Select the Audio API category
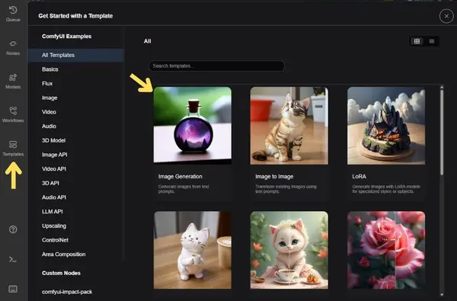Screen dimensions: 457x301 coord(76,197)
